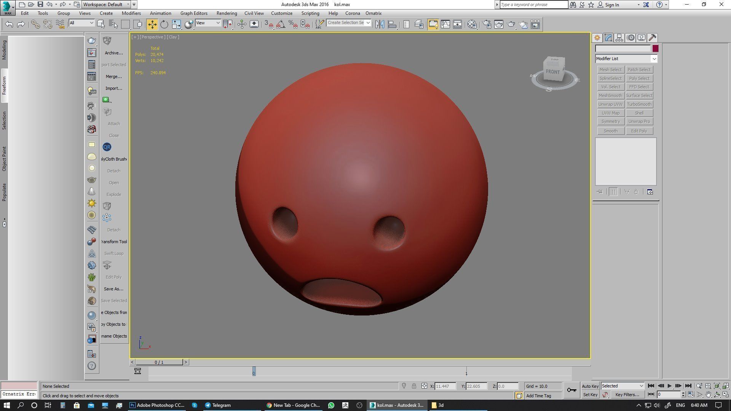
Task: Click the Import... button
Action: tap(113, 88)
